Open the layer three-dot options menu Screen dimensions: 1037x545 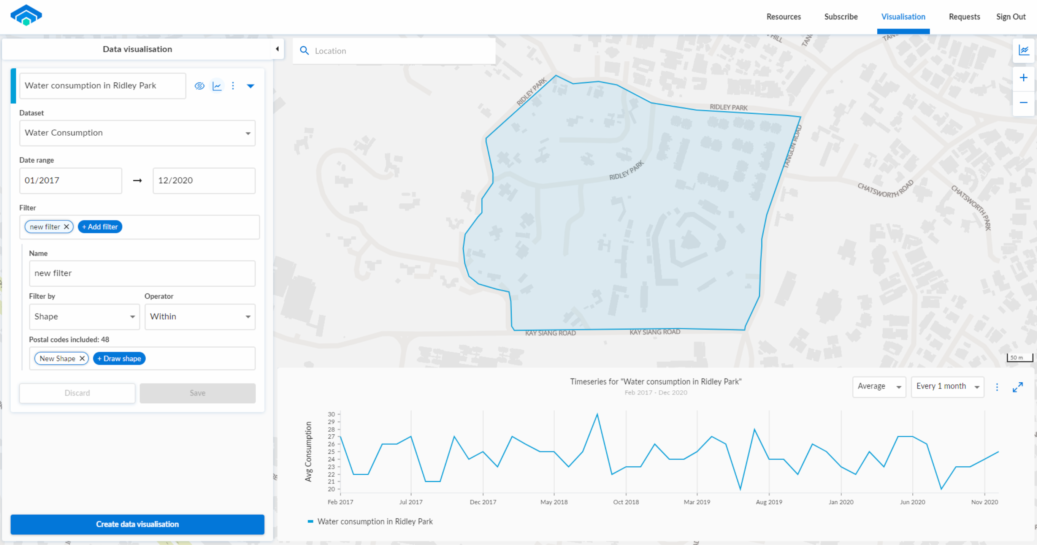pos(233,86)
